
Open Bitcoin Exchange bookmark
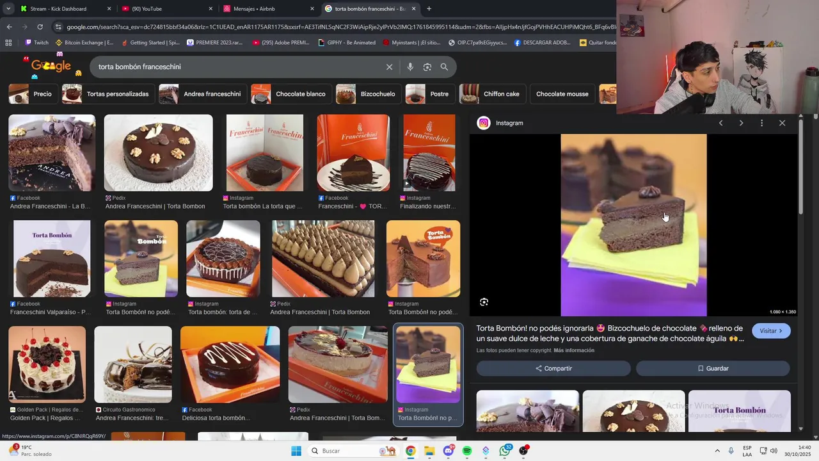click(x=84, y=43)
